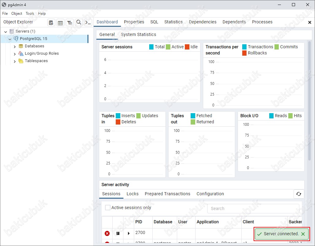Click the Filtered Rows toolbar icon
315x246 pixels.
point(70,22)
